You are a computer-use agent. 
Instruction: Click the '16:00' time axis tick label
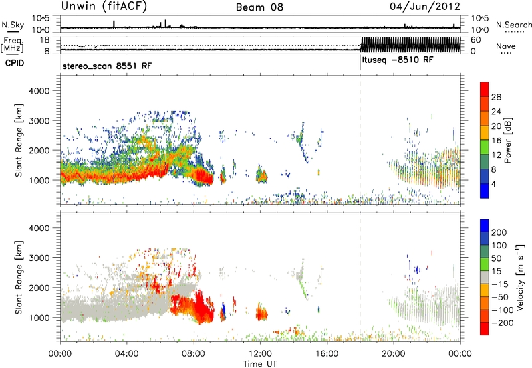pos(327,354)
